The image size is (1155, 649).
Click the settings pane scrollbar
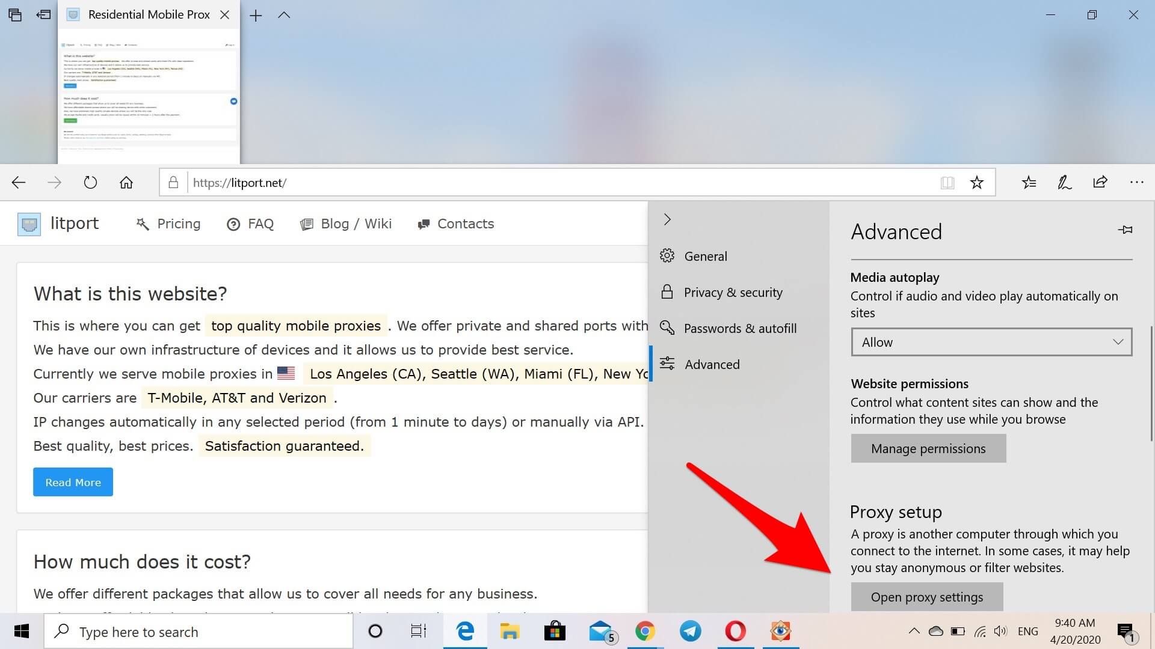(1151, 383)
